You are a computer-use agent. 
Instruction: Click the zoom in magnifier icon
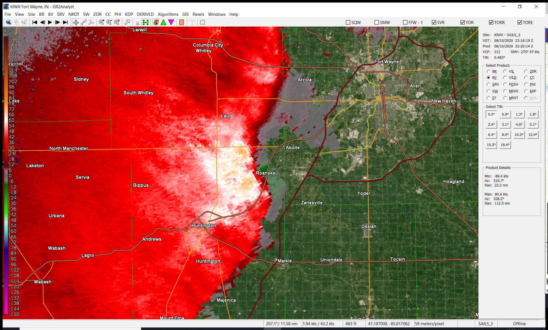tap(102, 22)
